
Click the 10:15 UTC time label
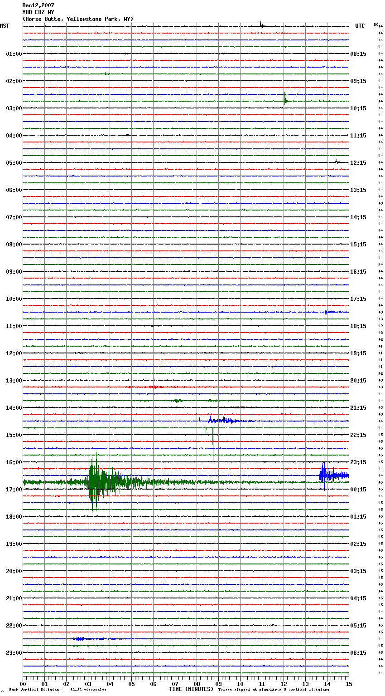pyautogui.click(x=358, y=108)
